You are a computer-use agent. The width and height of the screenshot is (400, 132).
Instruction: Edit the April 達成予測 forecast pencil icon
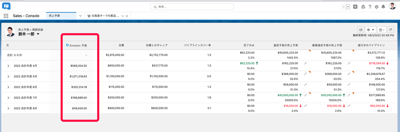click(306, 63)
